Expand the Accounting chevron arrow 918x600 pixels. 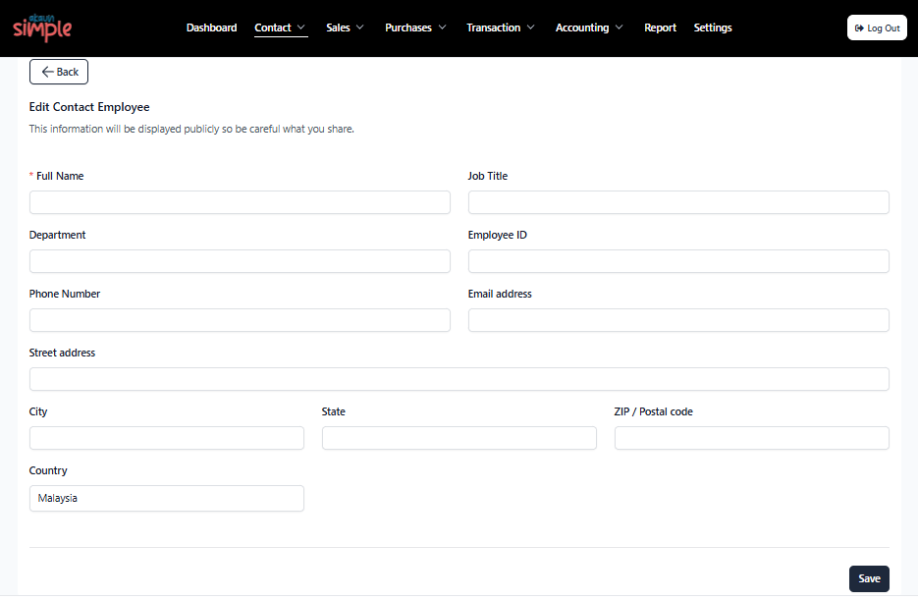[x=619, y=27]
